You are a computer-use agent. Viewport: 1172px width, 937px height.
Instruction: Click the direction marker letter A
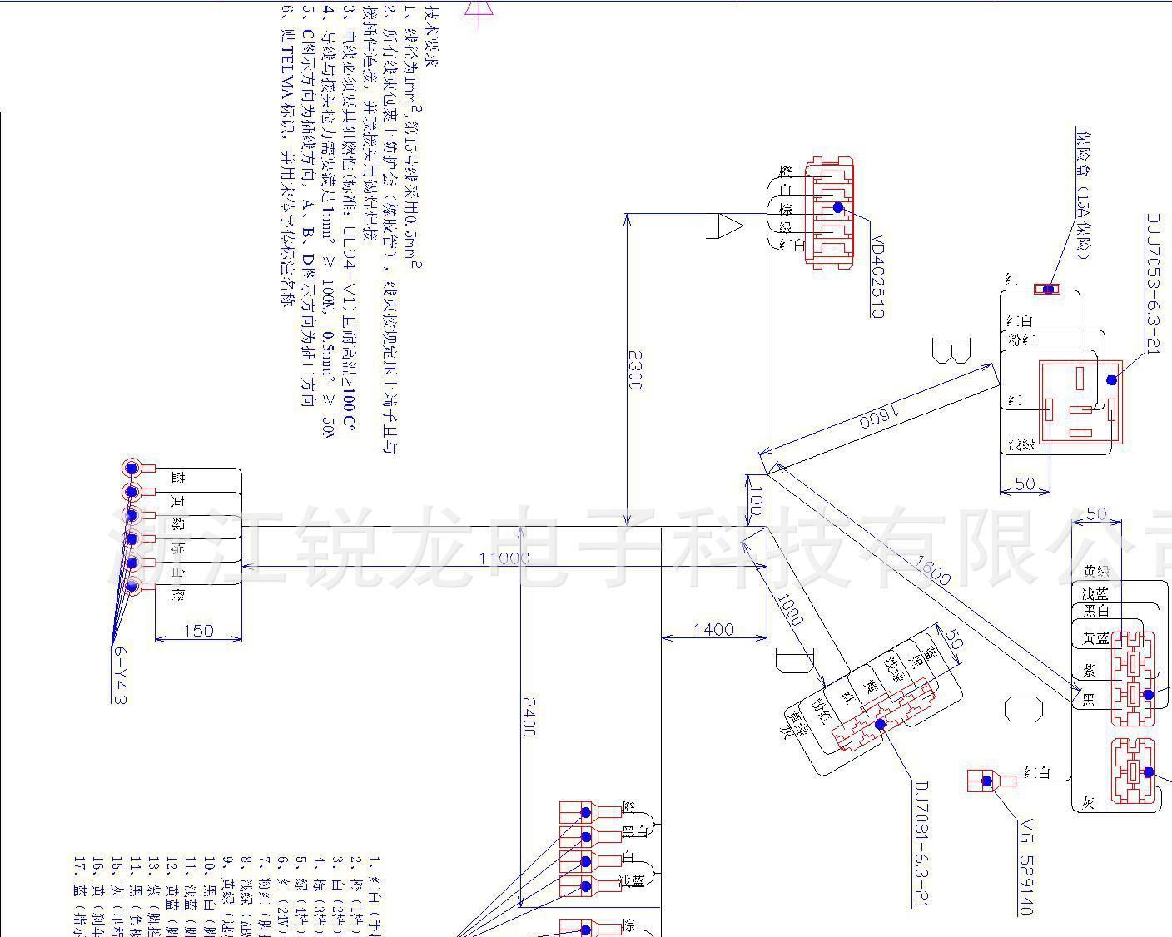tap(725, 226)
